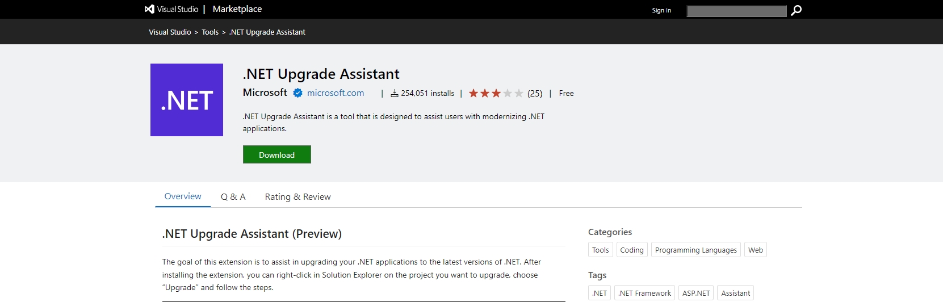The image size is (943, 302).
Task: Select the 254,051 installs text
Action: (428, 94)
